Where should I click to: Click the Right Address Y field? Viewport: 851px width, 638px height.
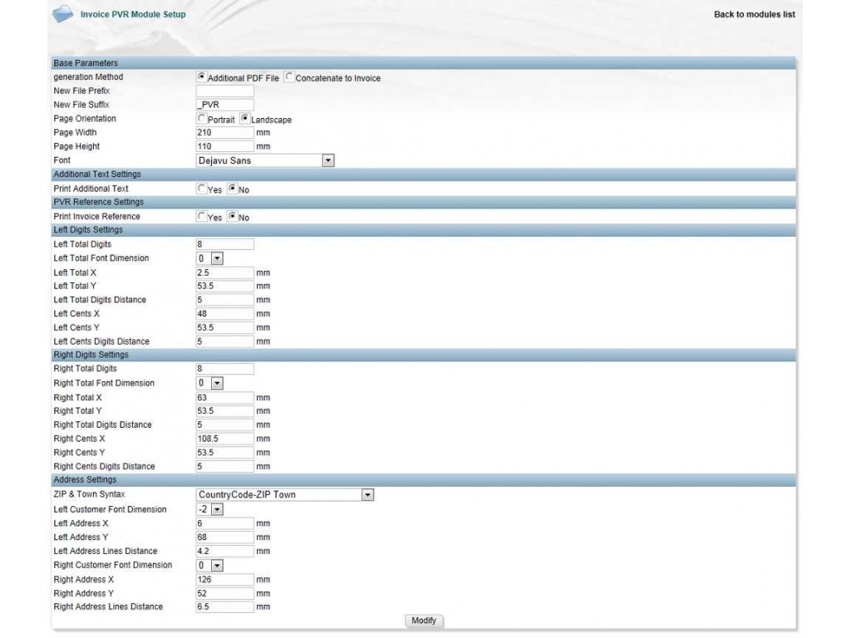[224, 593]
